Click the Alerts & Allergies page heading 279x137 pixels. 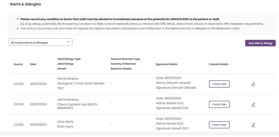click(x=25, y=4)
